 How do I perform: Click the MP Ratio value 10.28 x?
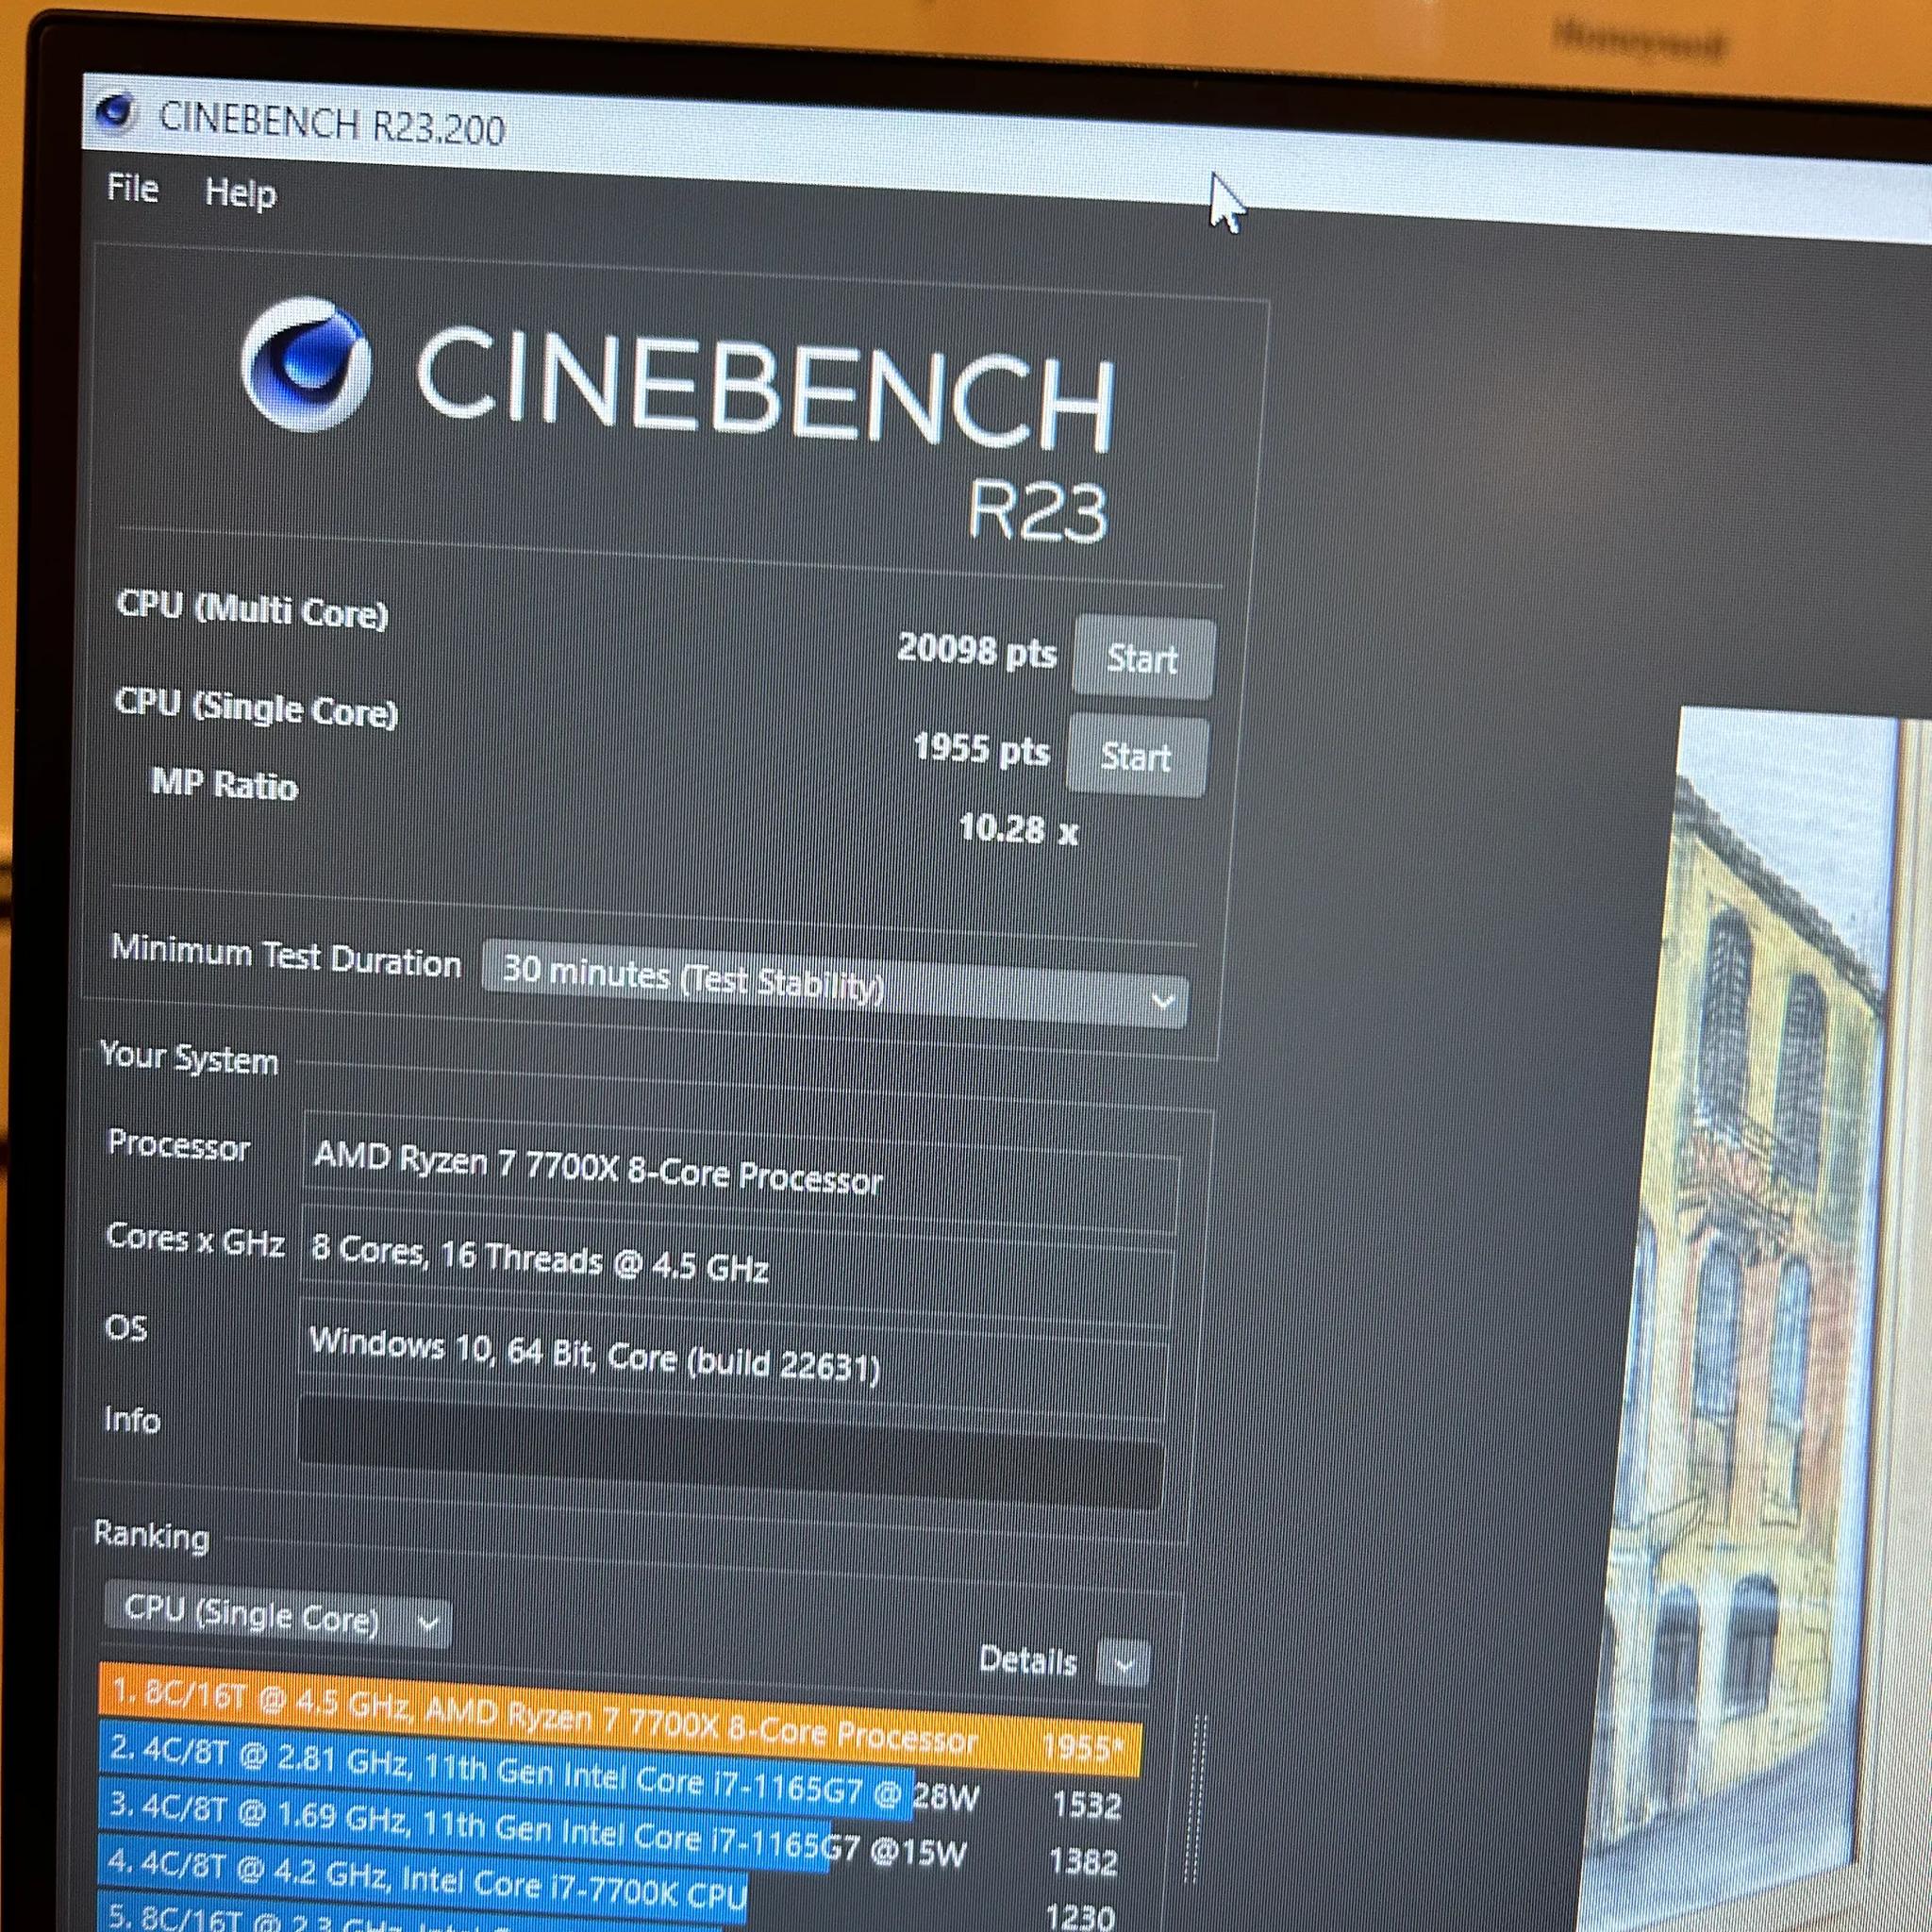tap(1018, 829)
